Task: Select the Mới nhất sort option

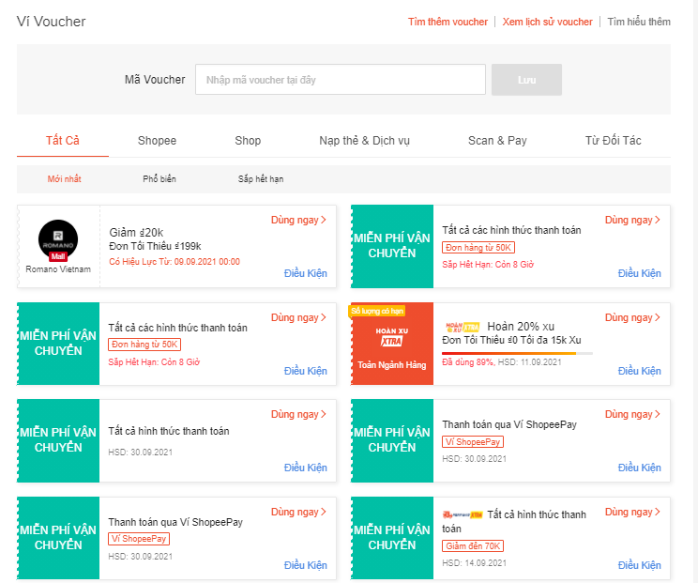Action: [x=64, y=179]
